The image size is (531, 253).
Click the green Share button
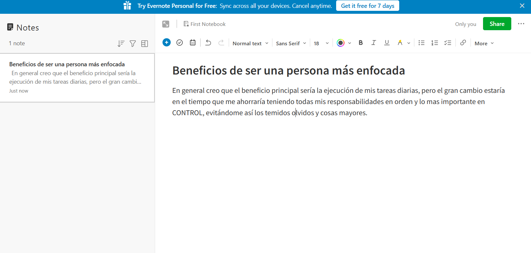click(497, 24)
